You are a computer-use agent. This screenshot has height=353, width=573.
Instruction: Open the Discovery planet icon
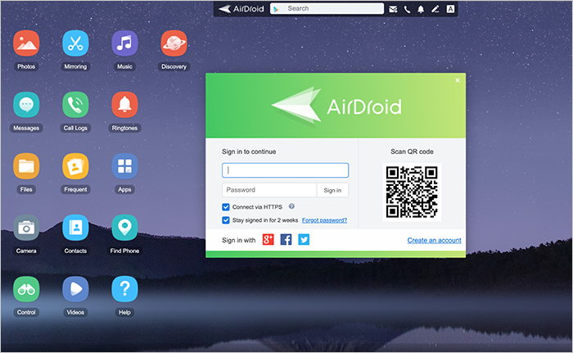[x=174, y=43]
